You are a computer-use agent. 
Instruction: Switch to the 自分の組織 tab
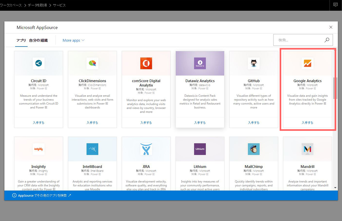(x=38, y=40)
